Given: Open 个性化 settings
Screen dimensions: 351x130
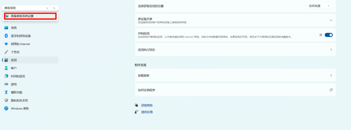Looking at the screenshot, I should (30, 52).
